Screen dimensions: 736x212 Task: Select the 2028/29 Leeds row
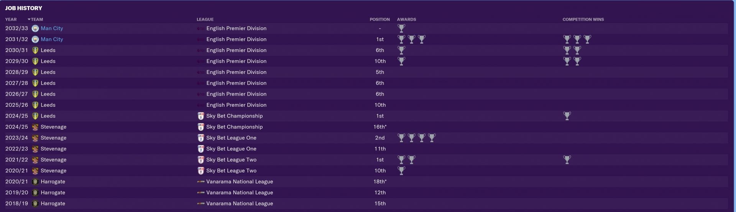pyautogui.click(x=366, y=72)
